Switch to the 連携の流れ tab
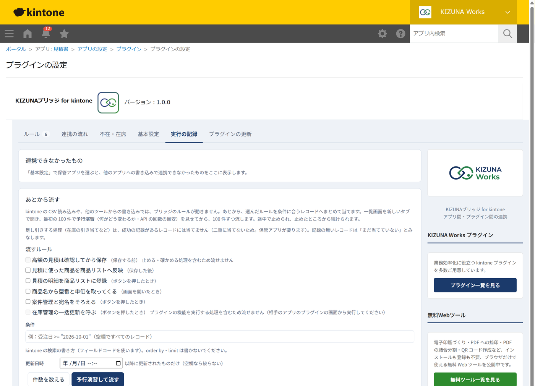Screen dimensions: 535x386 pos(75,134)
